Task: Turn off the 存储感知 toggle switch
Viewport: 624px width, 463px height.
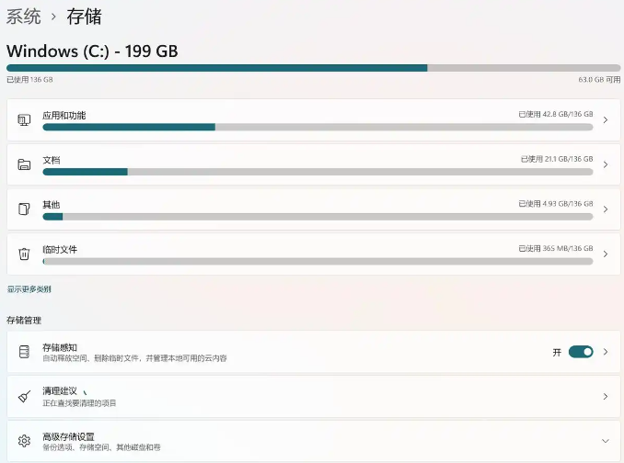Action: coord(581,352)
